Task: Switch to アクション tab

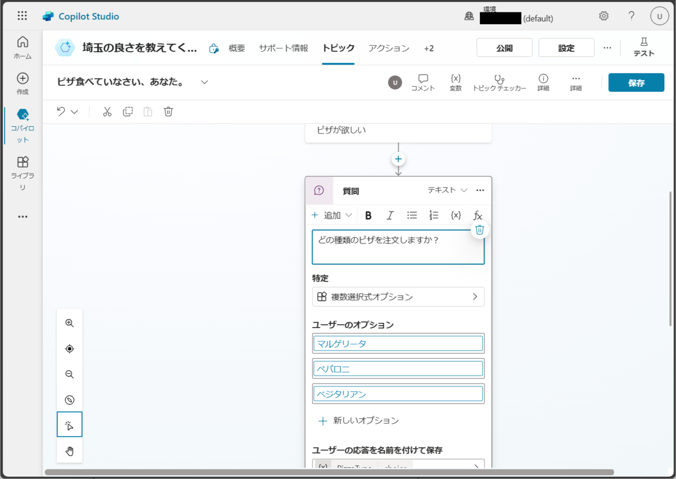Action: pos(389,48)
